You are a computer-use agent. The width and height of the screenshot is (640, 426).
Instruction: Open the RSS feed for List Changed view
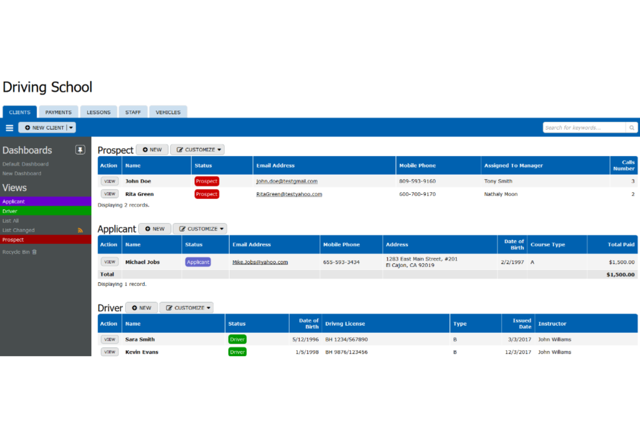click(80, 230)
